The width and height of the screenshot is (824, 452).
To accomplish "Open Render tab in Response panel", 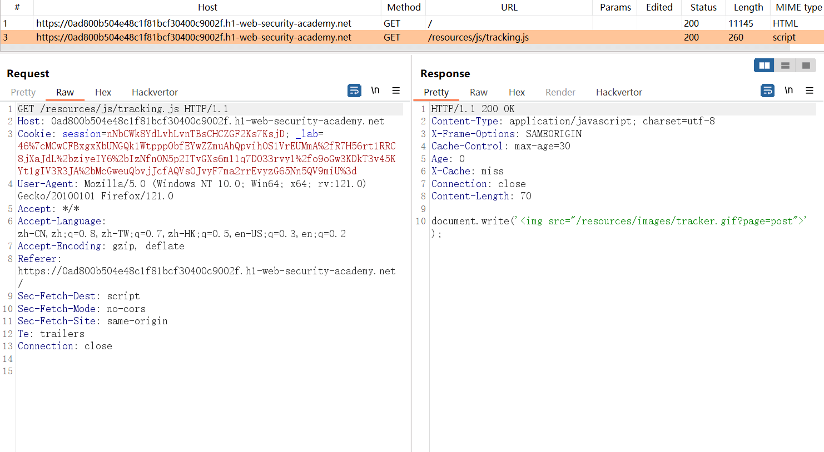I will pyautogui.click(x=560, y=92).
